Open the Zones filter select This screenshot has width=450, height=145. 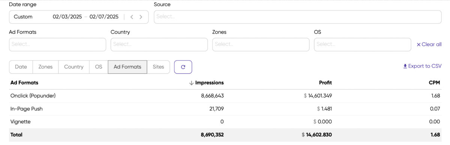click(x=261, y=44)
